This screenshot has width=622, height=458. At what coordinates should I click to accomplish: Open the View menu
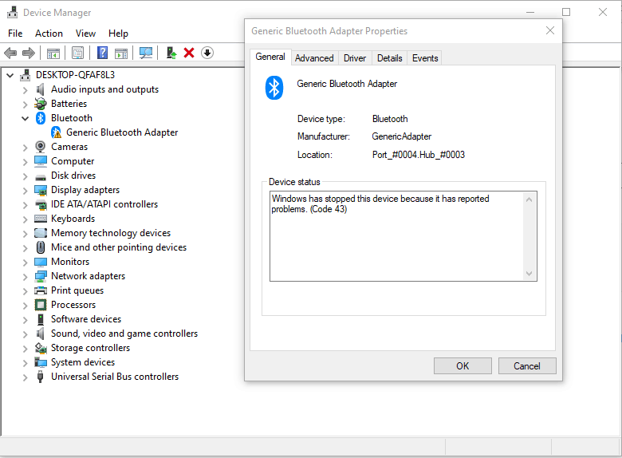tap(85, 34)
